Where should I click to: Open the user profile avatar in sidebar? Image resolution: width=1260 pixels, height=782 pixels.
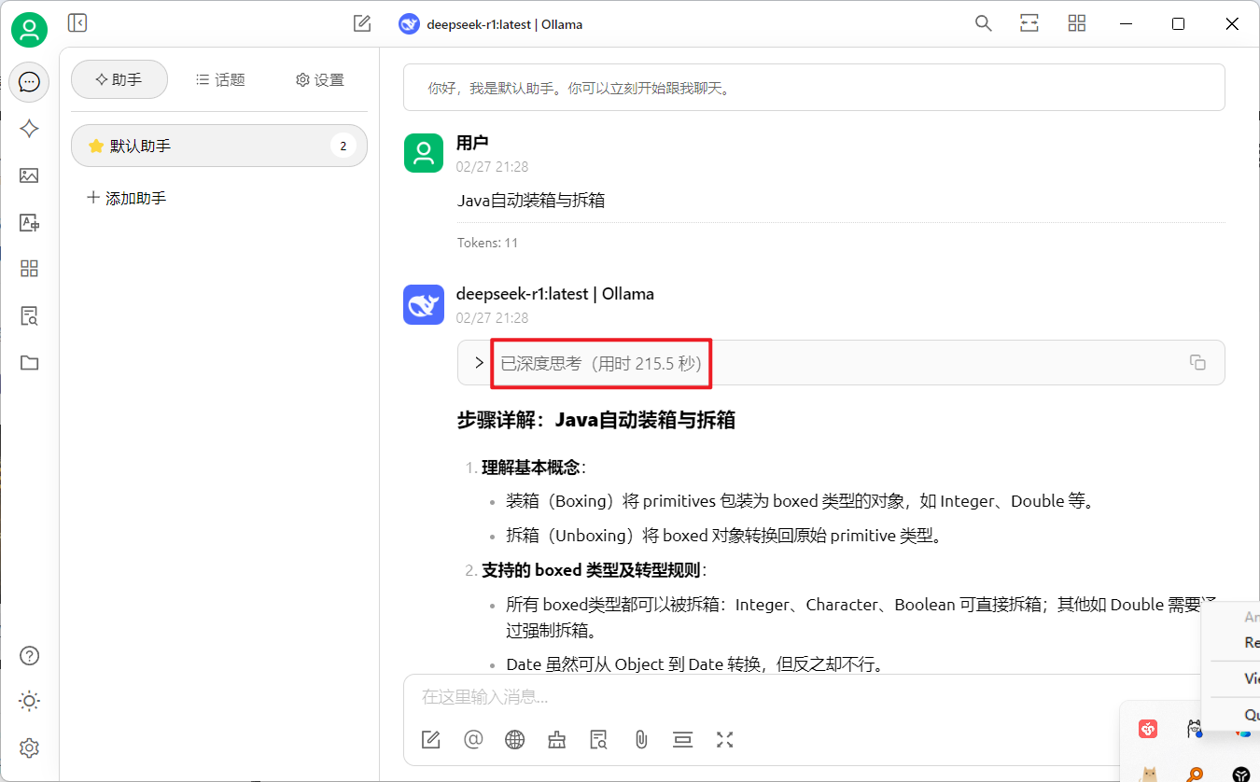click(x=30, y=30)
